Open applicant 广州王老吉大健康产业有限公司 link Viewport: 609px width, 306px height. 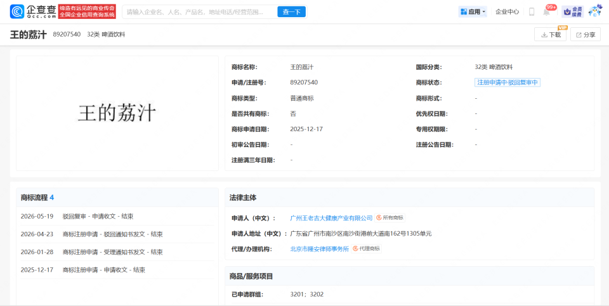(x=331, y=218)
